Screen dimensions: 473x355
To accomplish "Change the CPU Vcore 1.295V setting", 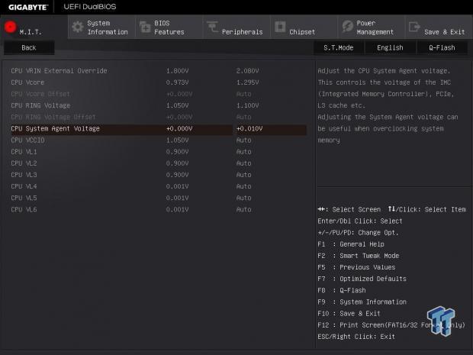I will click(x=247, y=82).
